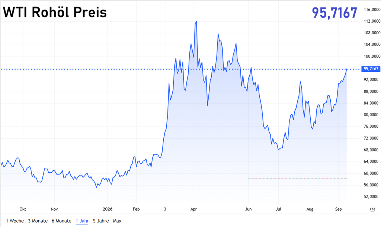Click the WTI Rohöl Preis title
Screen dimensions: 381x227
click(55, 12)
